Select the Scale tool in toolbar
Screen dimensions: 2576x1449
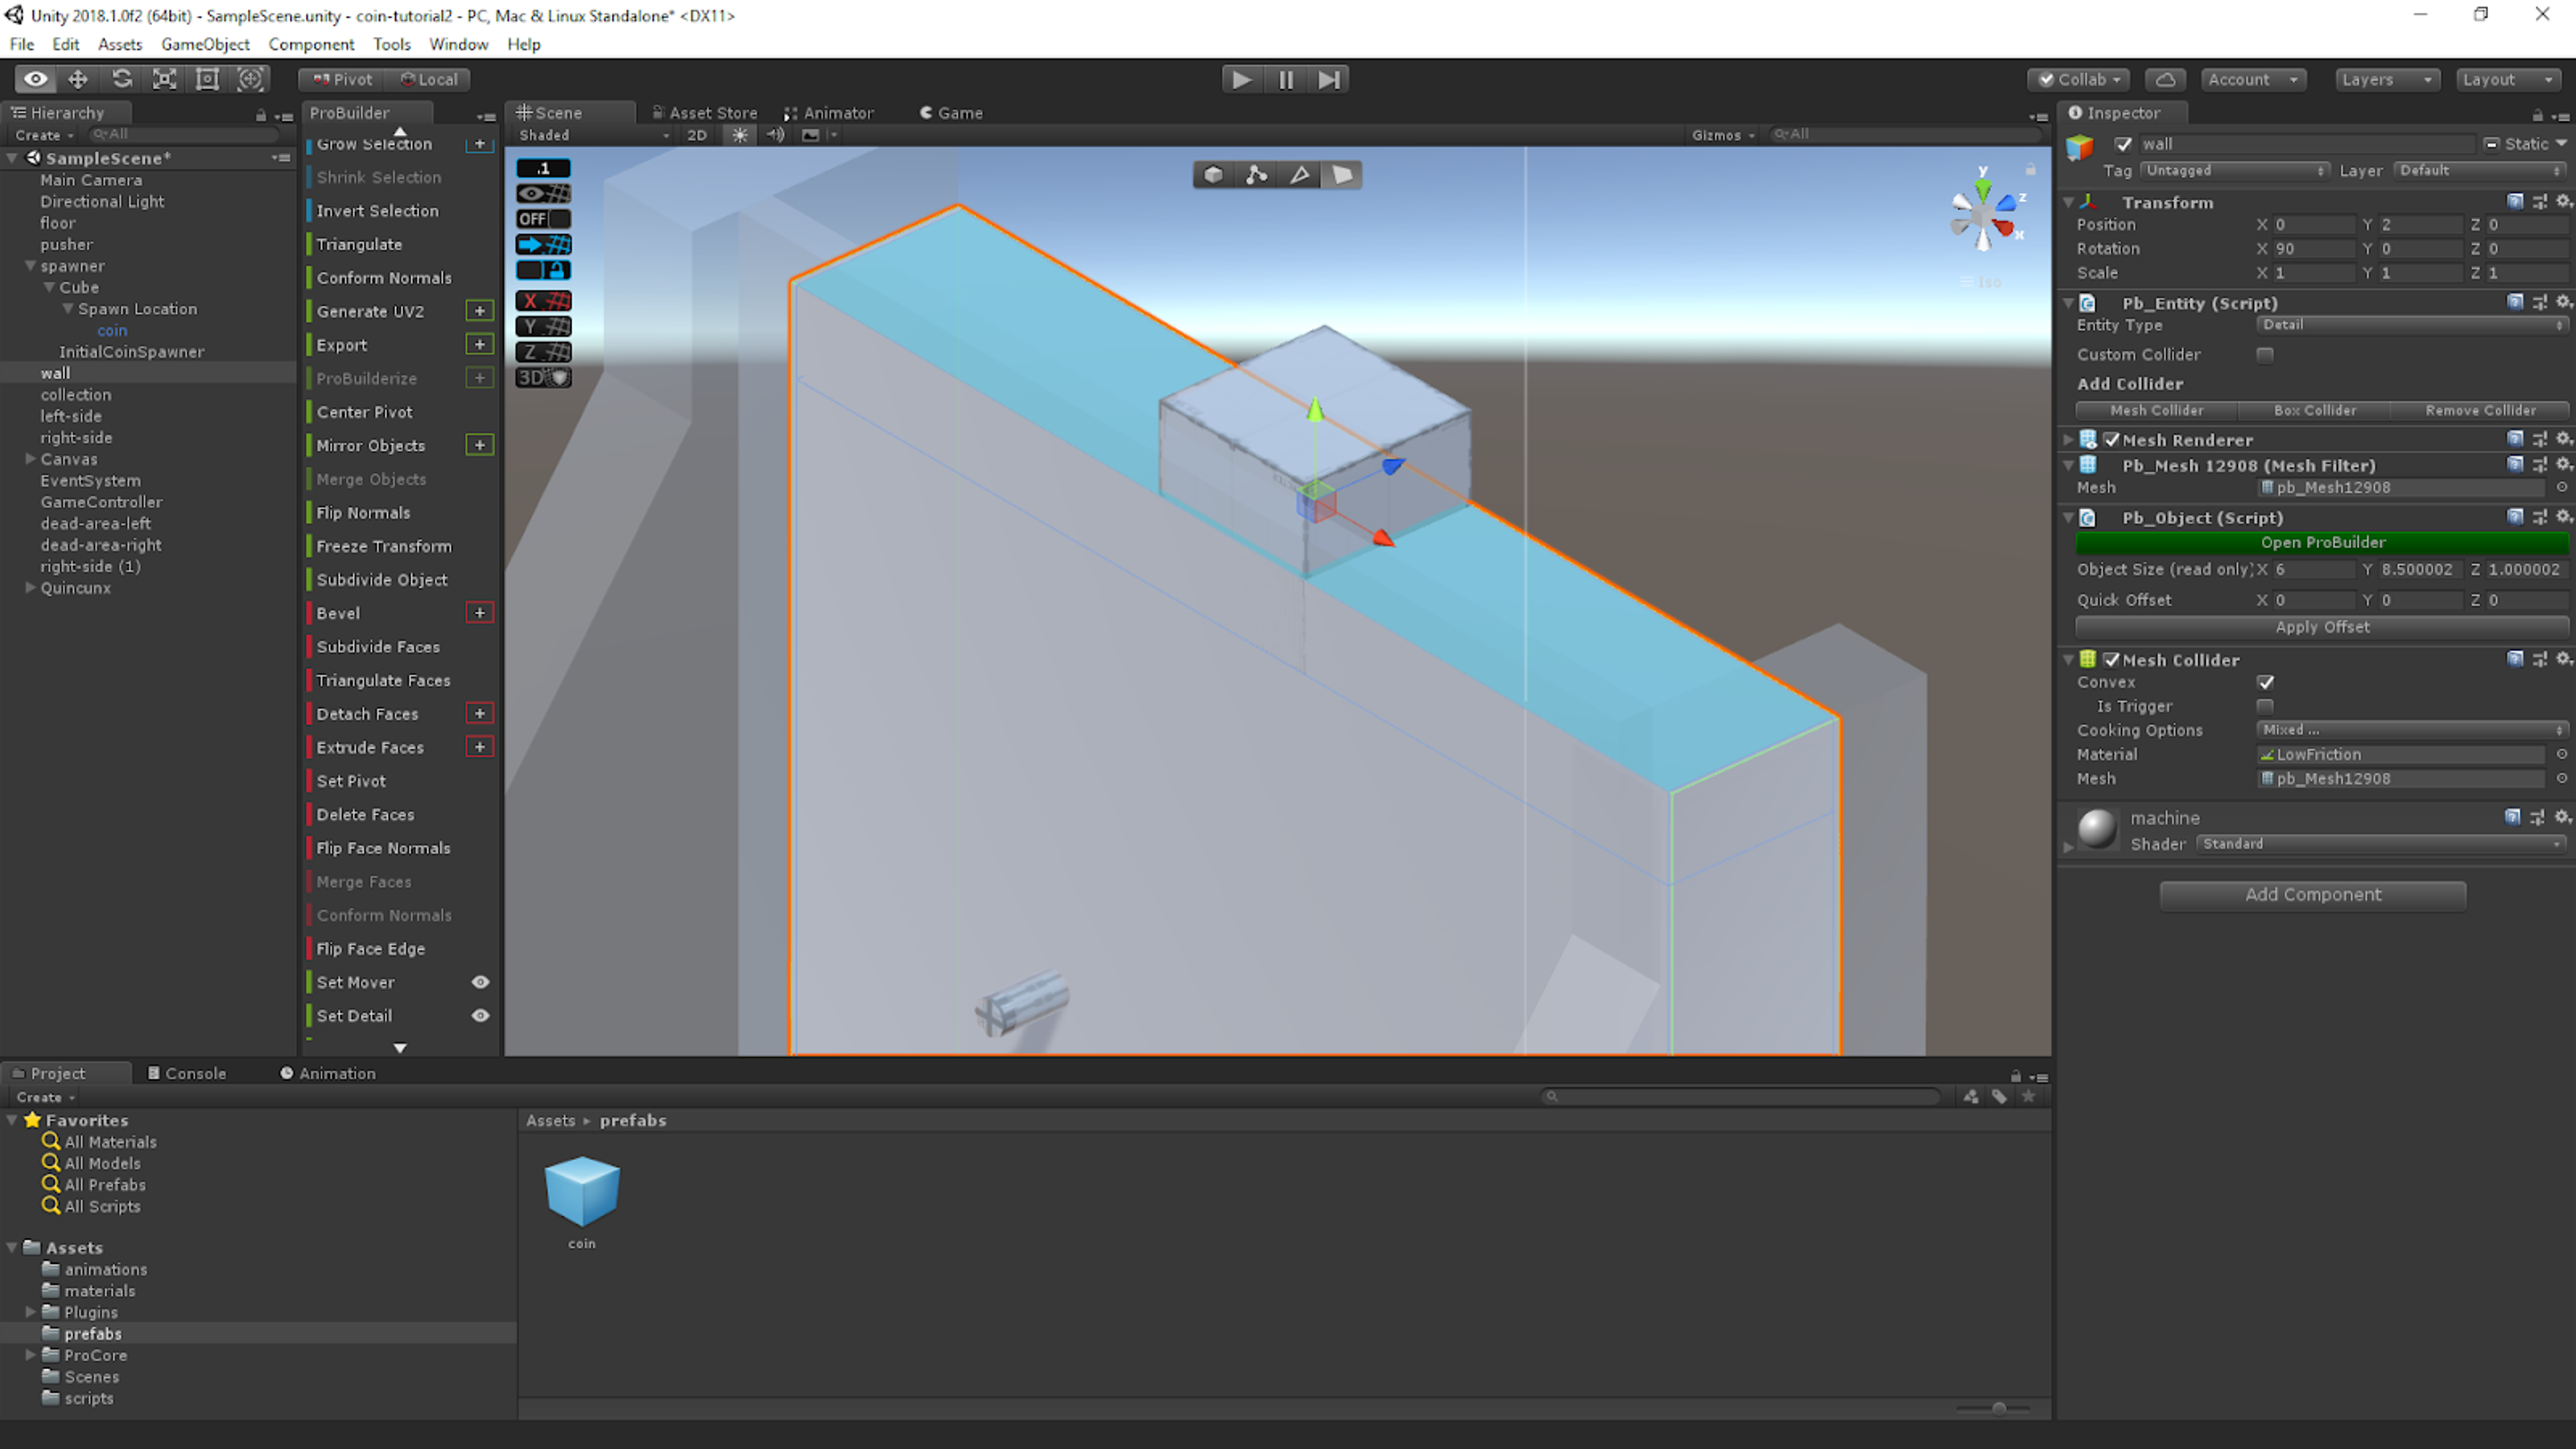[x=164, y=79]
